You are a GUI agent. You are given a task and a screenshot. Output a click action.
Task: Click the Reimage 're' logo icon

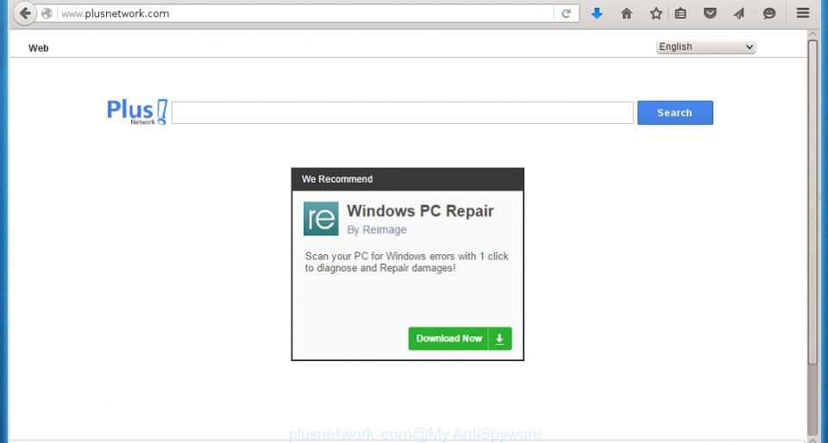pyautogui.click(x=321, y=218)
